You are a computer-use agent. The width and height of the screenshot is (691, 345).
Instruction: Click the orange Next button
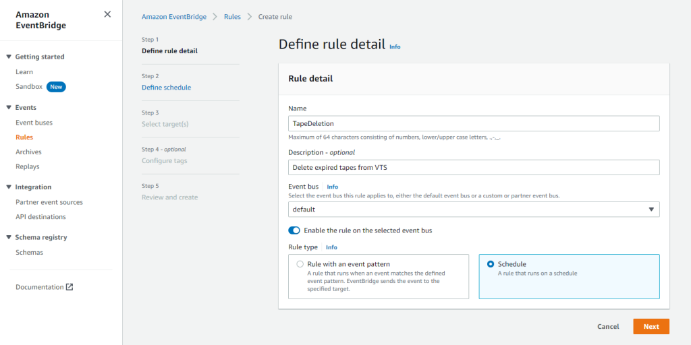tap(651, 327)
